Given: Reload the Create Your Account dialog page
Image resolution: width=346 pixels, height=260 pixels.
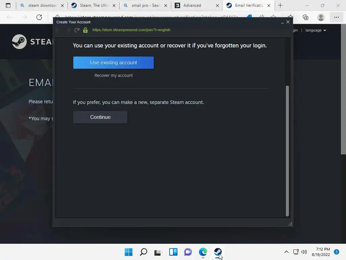Looking at the screenshot, I should click(77, 30).
